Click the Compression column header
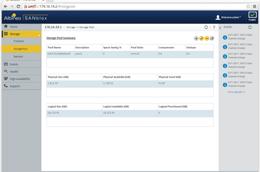This screenshot has height=172, width=260. (171, 48)
